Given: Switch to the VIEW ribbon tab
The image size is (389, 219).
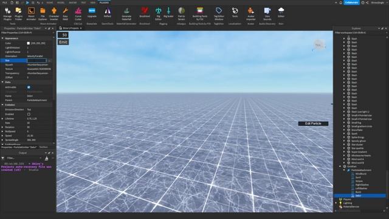Looking at the screenshot, I should [x=93, y=2].
